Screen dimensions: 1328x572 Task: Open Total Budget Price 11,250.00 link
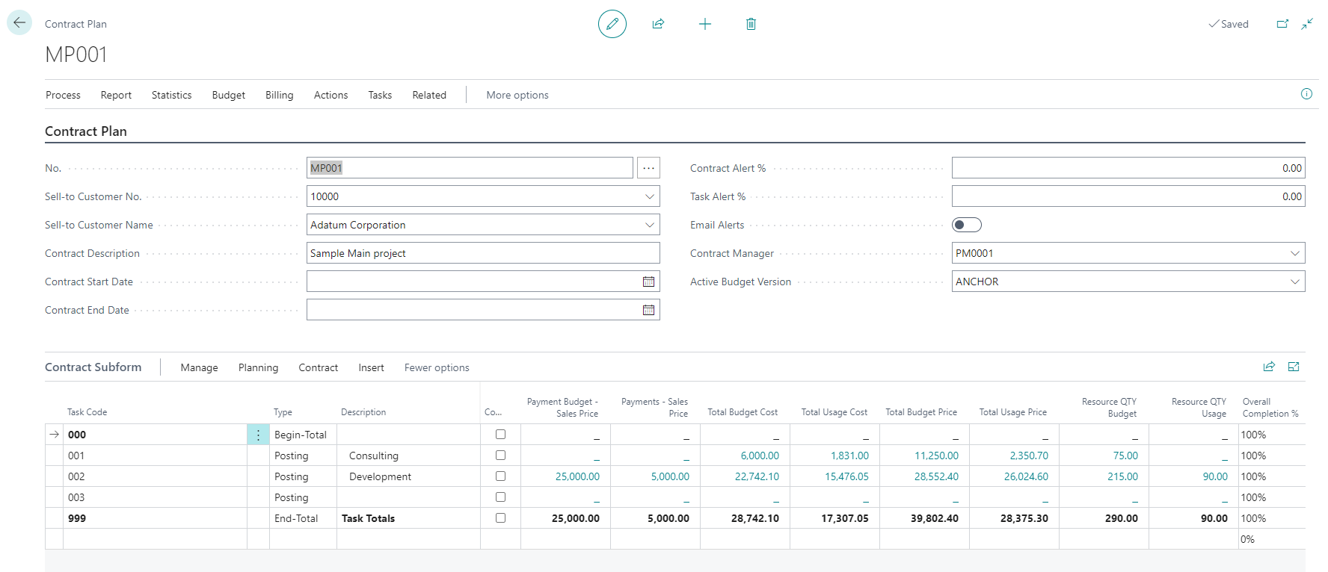pos(936,456)
